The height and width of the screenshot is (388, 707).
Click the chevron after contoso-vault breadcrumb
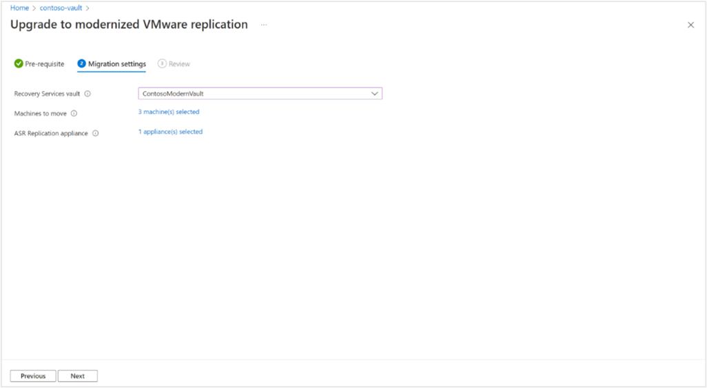88,8
